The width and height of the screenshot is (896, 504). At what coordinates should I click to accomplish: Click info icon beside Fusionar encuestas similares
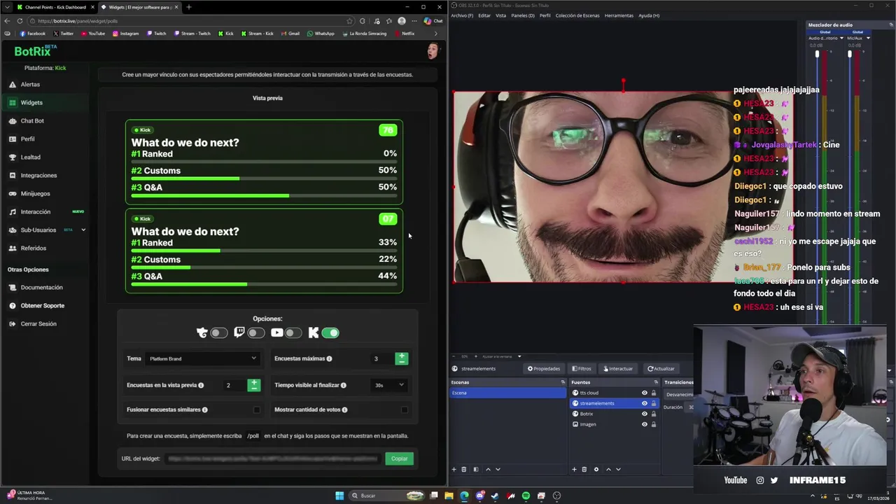204,409
